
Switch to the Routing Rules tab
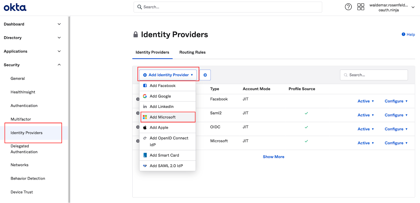[x=192, y=52]
